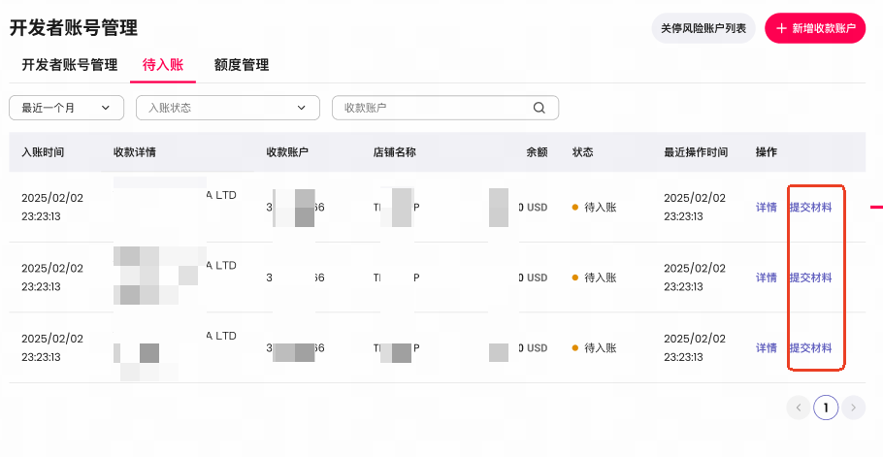The image size is (883, 457).
Task: Open 详情 link in second row
Action: click(x=766, y=277)
